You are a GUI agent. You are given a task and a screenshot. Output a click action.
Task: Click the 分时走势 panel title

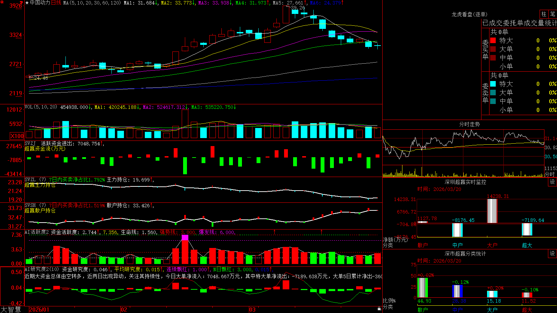[x=470, y=124]
